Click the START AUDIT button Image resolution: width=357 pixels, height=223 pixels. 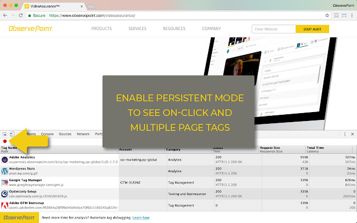coord(312,29)
